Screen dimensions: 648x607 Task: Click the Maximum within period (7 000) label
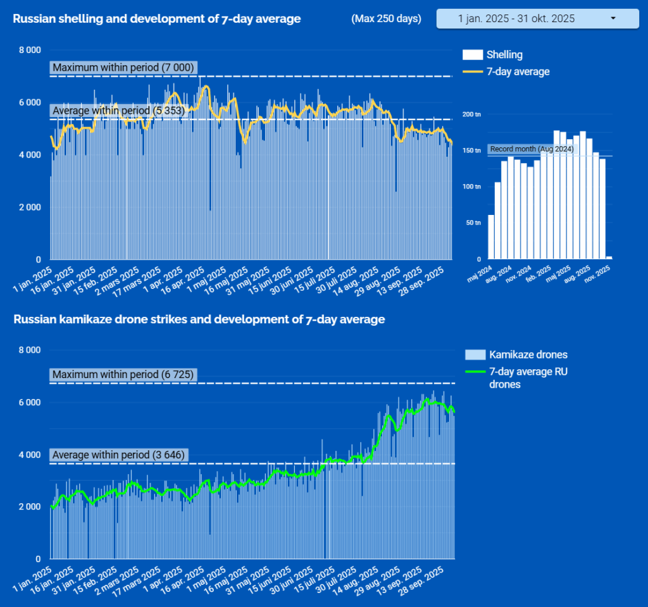click(123, 68)
